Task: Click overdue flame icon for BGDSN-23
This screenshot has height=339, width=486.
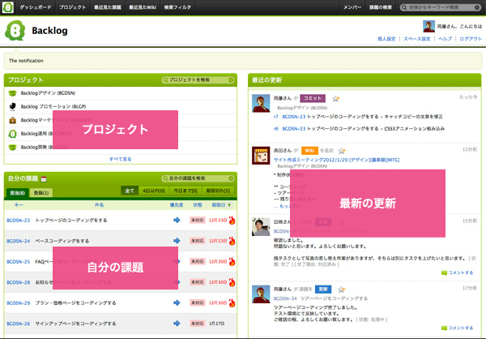Action: 232,220
